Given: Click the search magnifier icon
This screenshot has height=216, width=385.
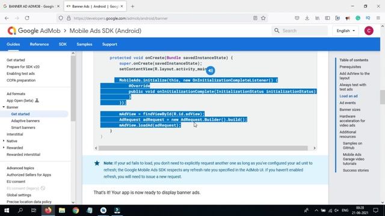Looking at the screenshot, I should click(x=277, y=31).
